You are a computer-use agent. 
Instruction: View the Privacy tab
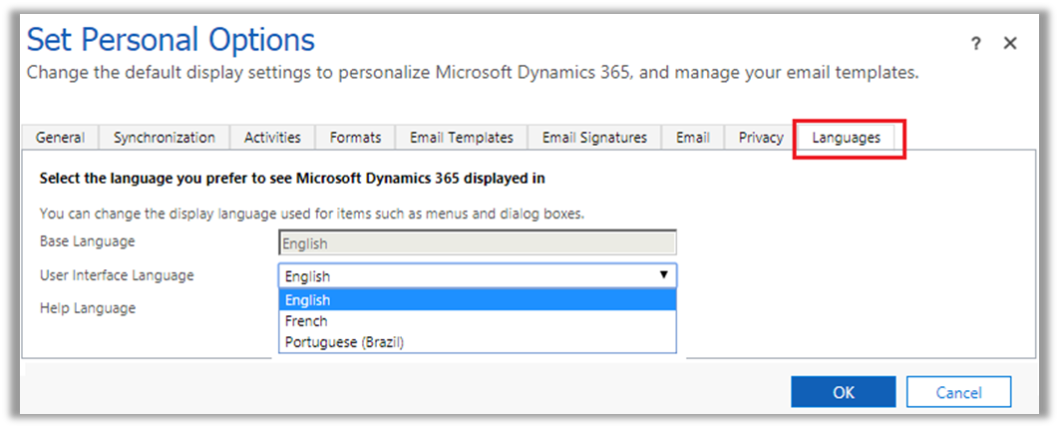pos(760,138)
